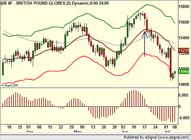
Task: Click the -0.005 histogram axis label
Action: 184,118
